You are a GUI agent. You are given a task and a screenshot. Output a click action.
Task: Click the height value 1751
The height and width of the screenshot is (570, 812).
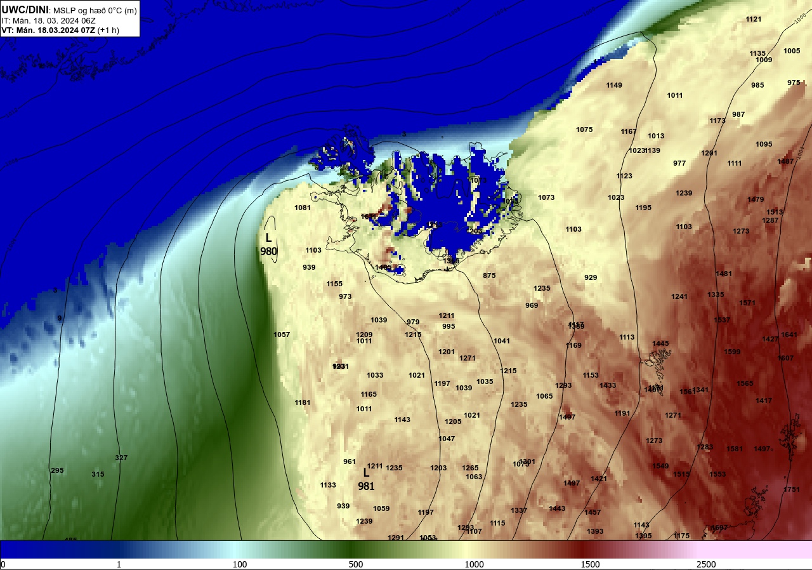(792, 489)
